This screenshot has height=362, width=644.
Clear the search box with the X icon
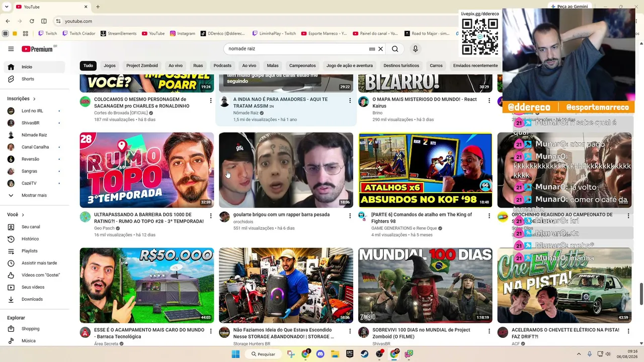pos(381,49)
